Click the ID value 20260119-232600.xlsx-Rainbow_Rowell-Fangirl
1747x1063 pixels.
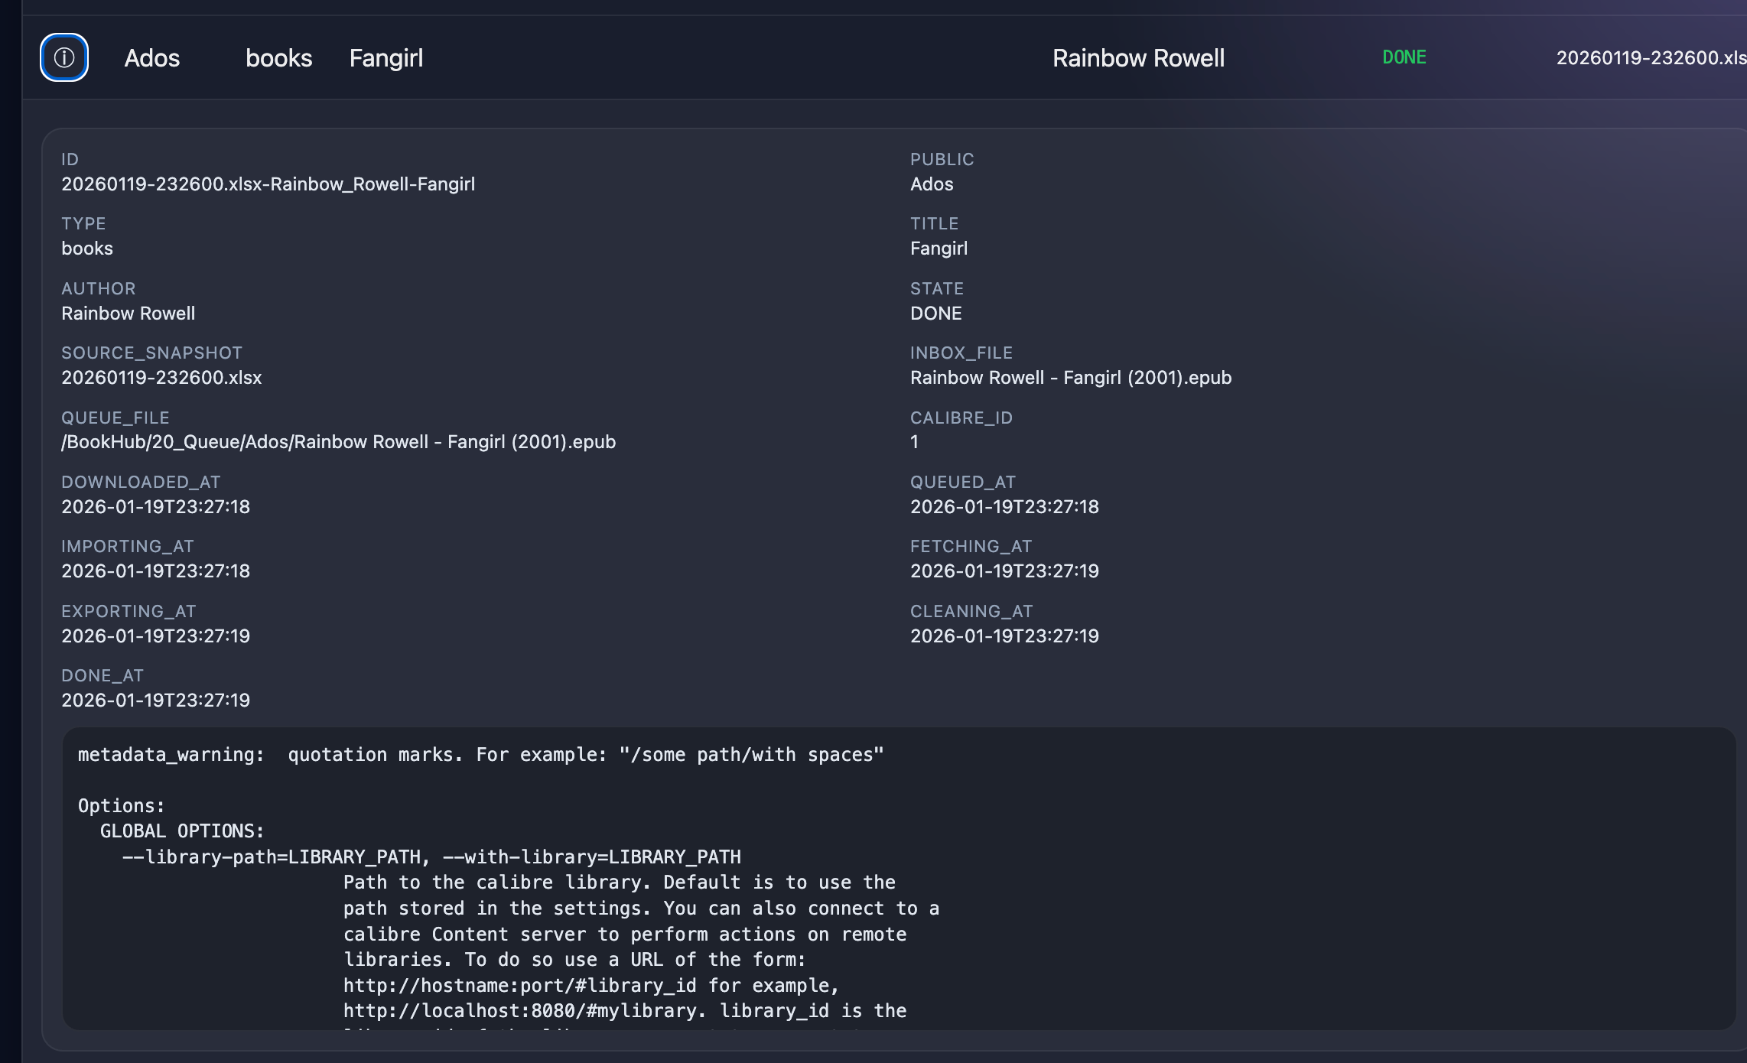(x=268, y=184)
